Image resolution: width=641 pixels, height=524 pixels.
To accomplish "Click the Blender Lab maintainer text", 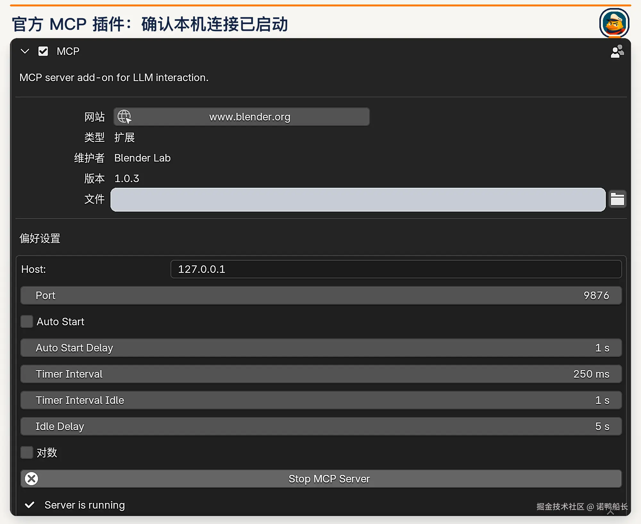I will click(142, 158).
